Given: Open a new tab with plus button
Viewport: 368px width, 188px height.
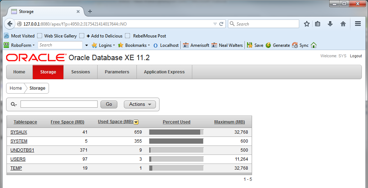Looking at the screenshot, I should click(x=90, y=12).
